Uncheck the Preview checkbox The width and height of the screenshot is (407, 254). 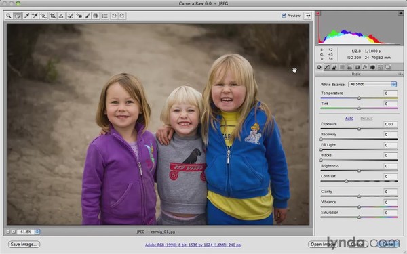(284, 16)
